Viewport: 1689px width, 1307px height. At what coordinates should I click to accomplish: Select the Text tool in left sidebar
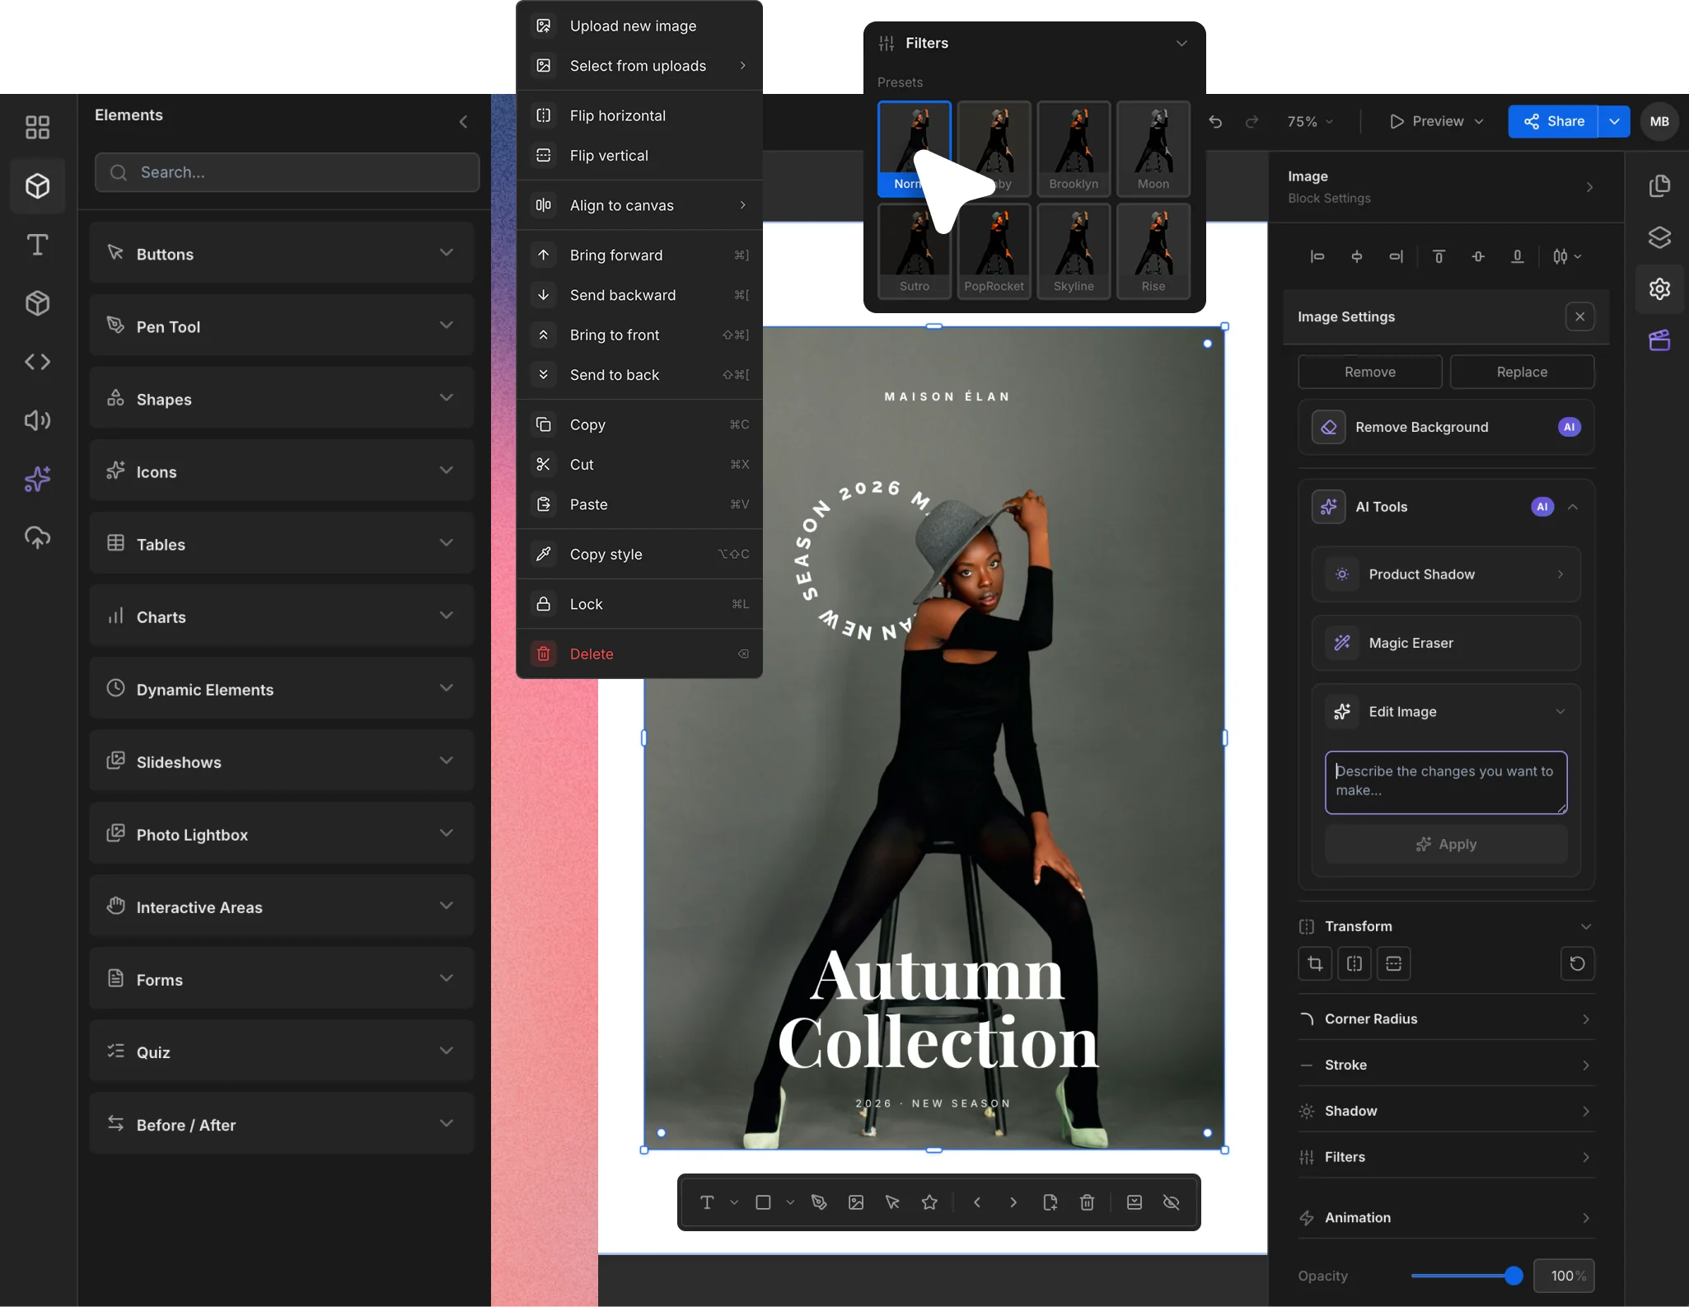point(37,245)
